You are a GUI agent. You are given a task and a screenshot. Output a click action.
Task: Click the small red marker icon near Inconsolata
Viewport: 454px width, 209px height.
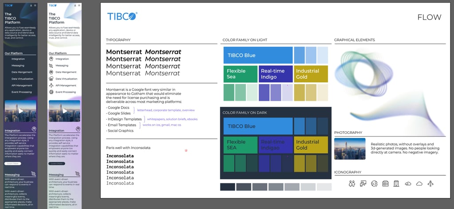(x=186, y=150)
